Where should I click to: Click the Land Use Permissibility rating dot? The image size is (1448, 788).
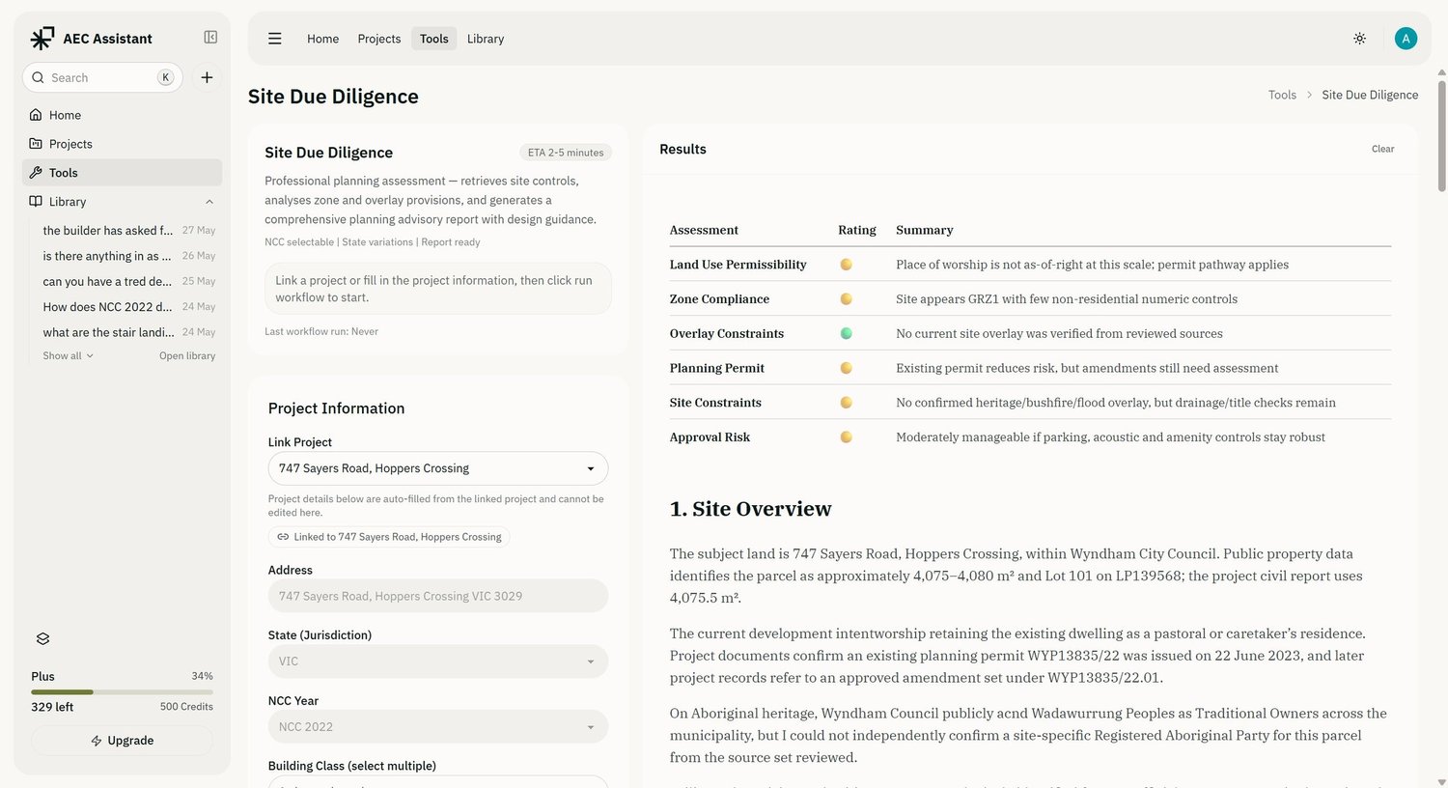coord(846,265)
